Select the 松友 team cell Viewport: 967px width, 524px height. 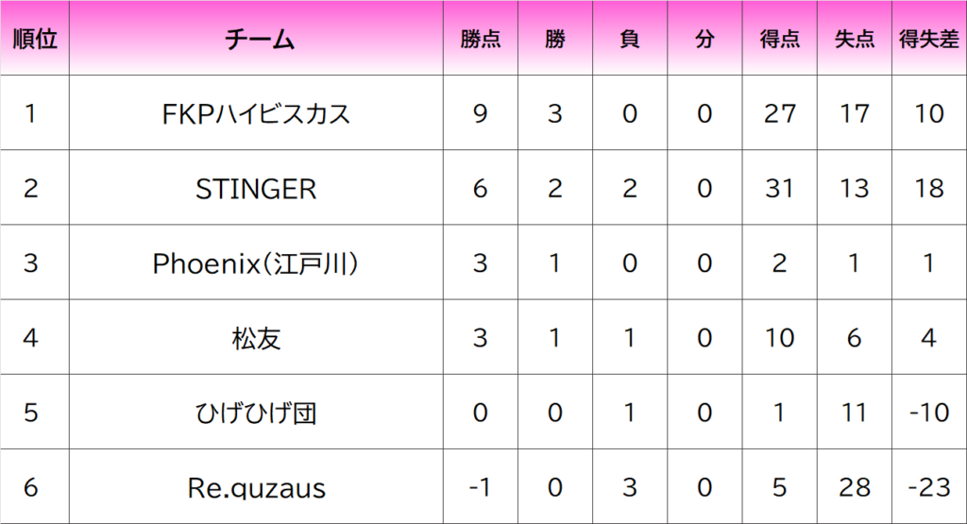[x=256, y=338]
